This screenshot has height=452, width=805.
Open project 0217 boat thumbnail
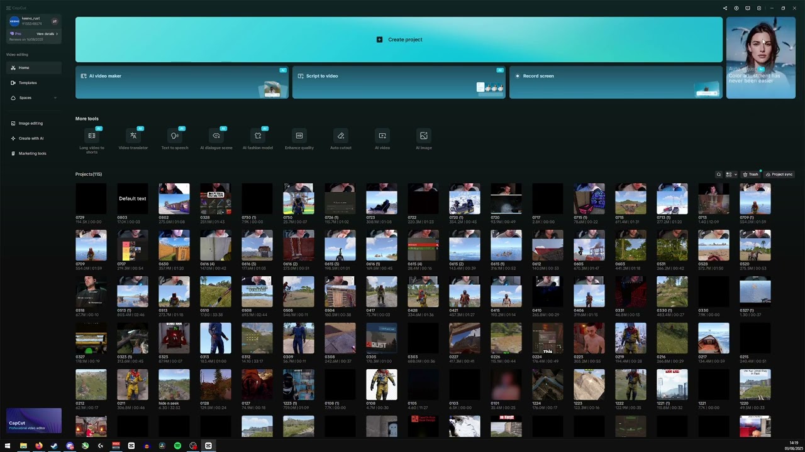[714, 338]
